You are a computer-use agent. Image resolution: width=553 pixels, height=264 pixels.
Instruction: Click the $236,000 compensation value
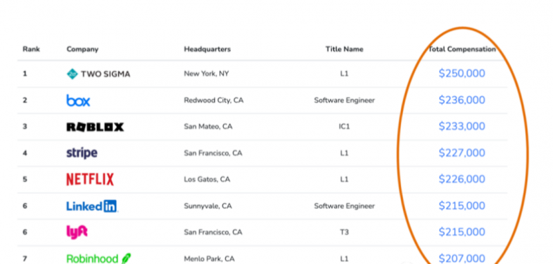pos(462,100)
